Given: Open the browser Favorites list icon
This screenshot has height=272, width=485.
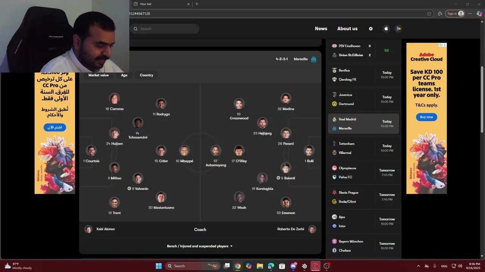Looking at the screenshot, I should click(440, 14).
